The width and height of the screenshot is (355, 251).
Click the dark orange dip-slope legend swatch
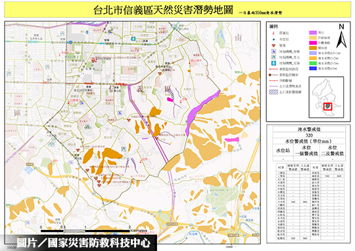(313, 48)
